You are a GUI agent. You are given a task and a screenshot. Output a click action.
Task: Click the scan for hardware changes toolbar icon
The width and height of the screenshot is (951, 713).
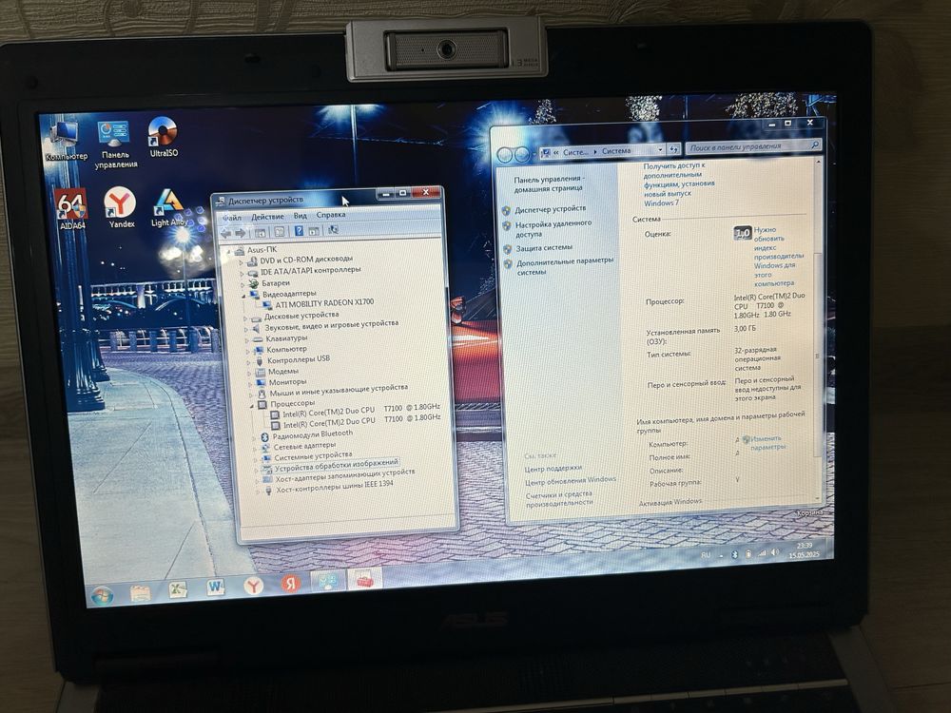[x=333, y=230]
